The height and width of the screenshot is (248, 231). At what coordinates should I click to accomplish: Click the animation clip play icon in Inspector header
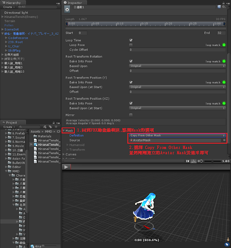[67, 10]
